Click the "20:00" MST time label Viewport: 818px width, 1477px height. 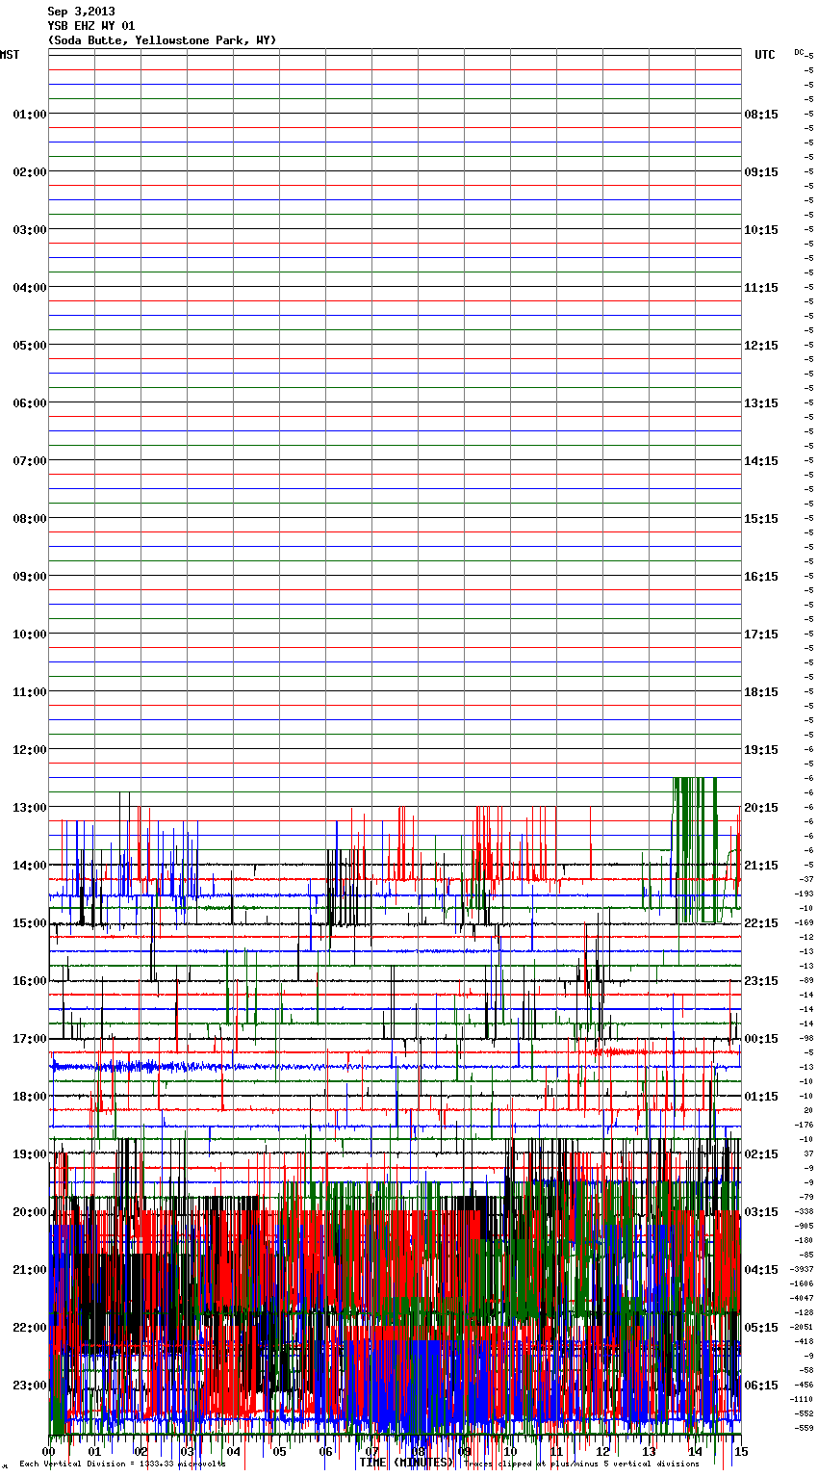coord(30,1212)
